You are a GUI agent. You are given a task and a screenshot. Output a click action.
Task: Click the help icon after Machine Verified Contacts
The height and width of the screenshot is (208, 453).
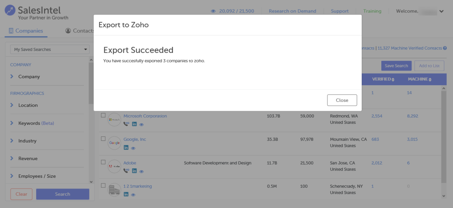pos(445,48)
